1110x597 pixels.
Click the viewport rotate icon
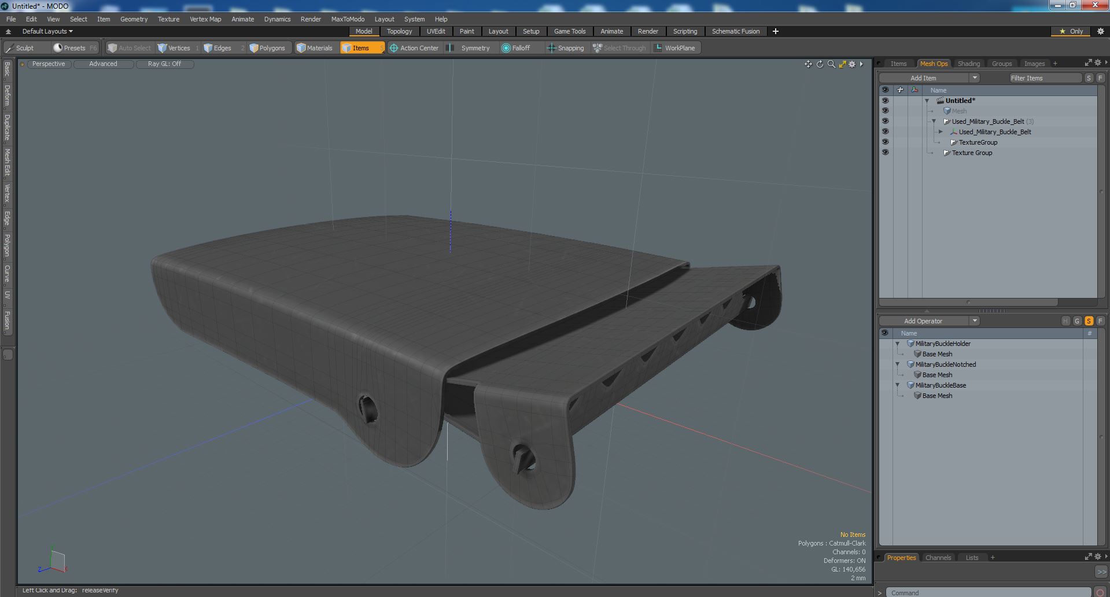[820, 64]
